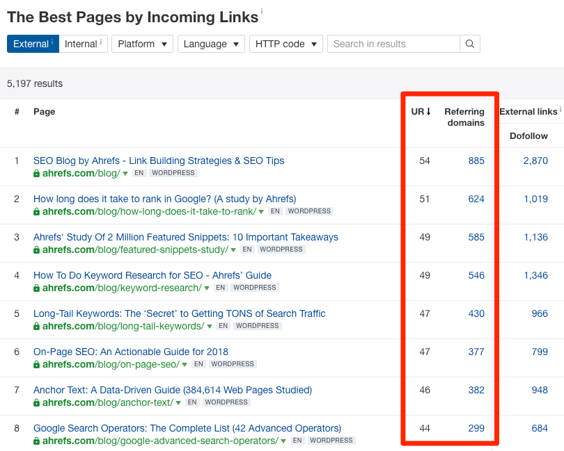Switch to the External tab

(33, 44)
